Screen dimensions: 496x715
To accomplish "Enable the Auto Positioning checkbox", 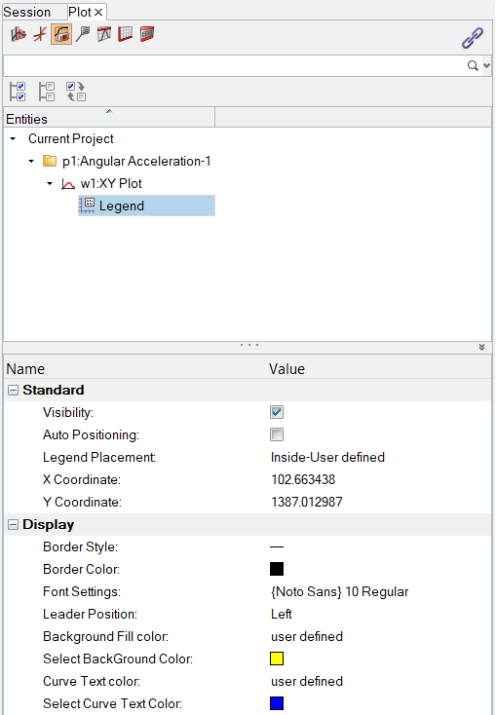I will (x=277, y=434).
